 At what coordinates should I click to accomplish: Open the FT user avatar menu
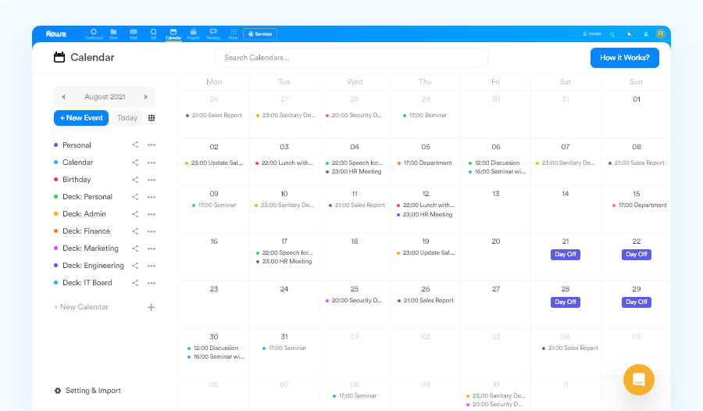coord(660,34)
